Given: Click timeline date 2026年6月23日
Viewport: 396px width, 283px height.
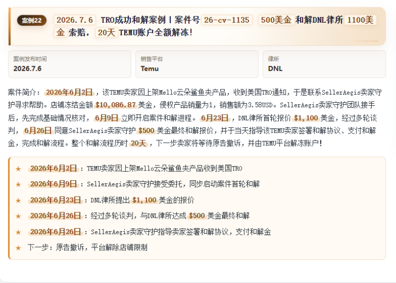Looking at the screenshot, I should (x=55, y=200).
